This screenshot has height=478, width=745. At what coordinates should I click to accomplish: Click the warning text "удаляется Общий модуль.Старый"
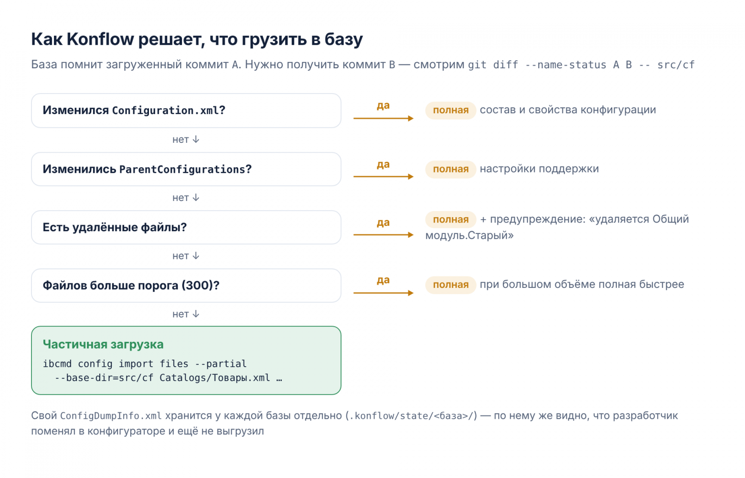point(557,227)
